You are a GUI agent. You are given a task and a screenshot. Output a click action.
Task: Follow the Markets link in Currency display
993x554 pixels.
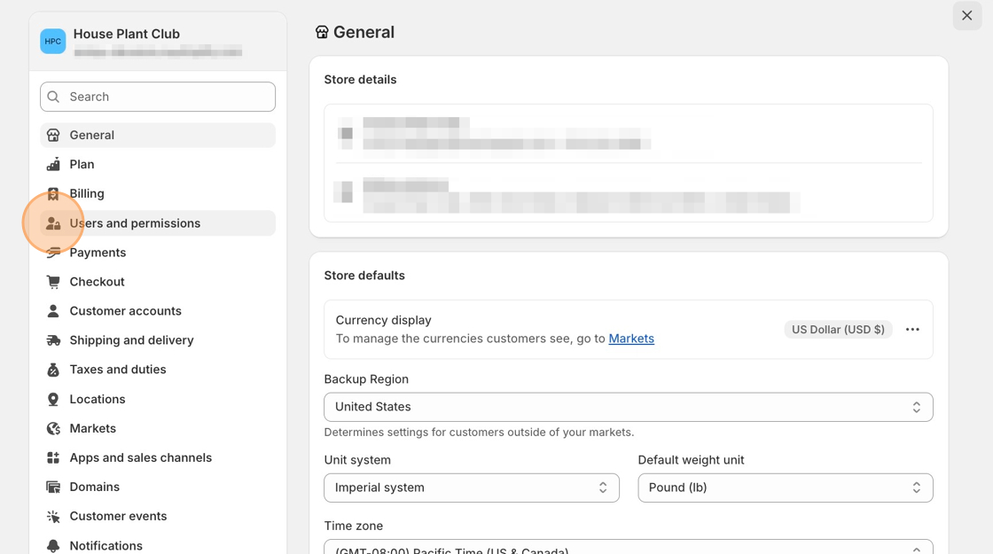coord(631,339)
